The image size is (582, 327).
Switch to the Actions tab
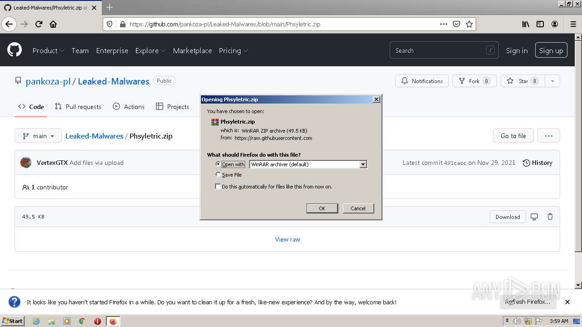point(129,107)
